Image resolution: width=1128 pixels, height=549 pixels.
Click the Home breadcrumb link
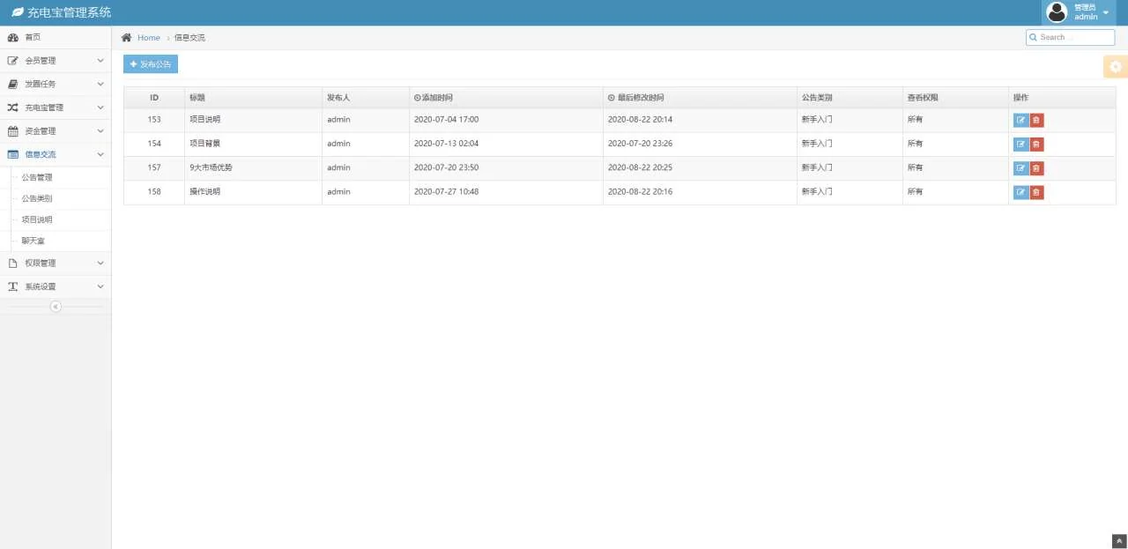(x=149, y=38)
